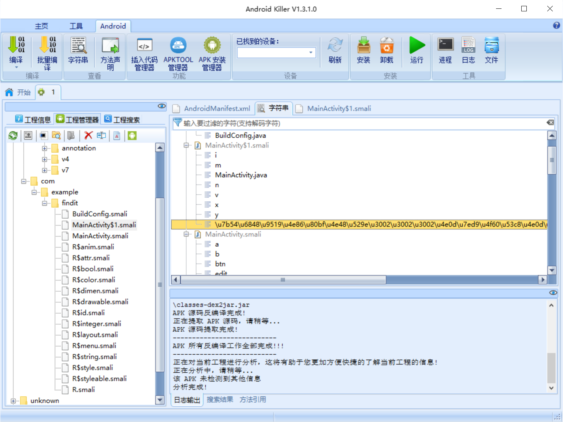
Task: Click the help question mark icon
Action: pos(556,25)
